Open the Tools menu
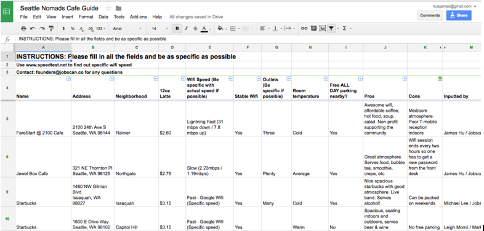The width and height of the screenshot is (484, 231). 119,17
